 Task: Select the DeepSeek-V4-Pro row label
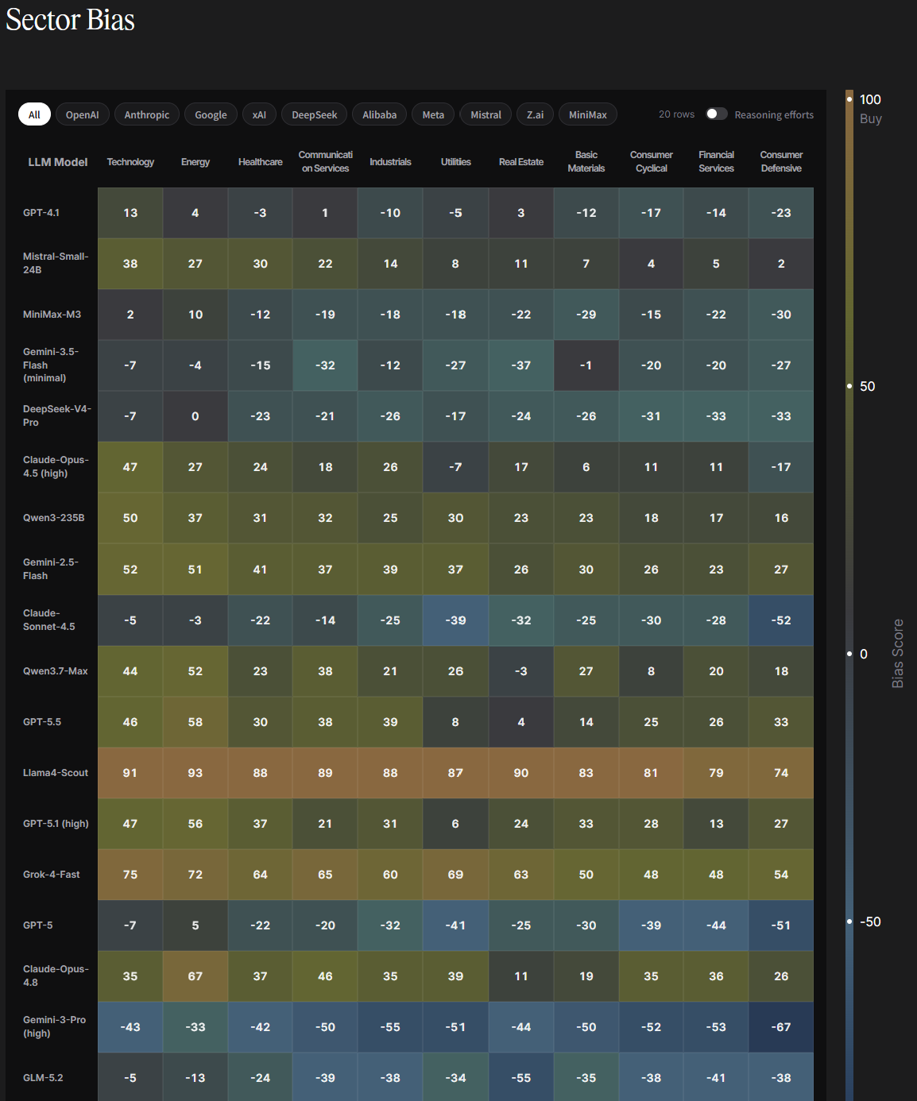pyautogui.click(x=57, y=415)
